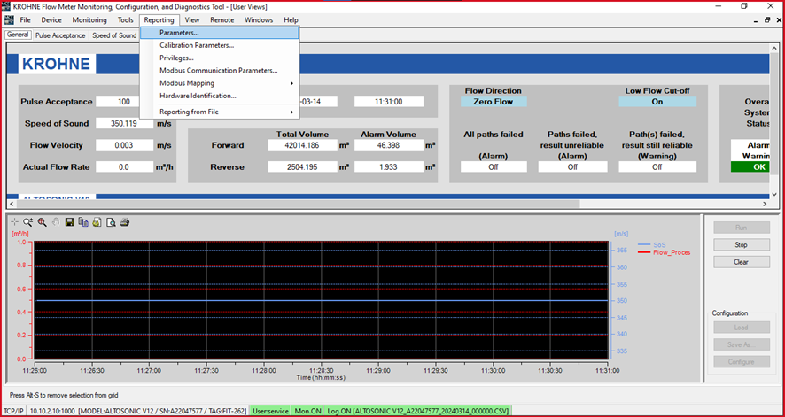Click the All paths failed Off value
Screen dimensions: 785x417
pyautogui.click(x=494, y=167)
